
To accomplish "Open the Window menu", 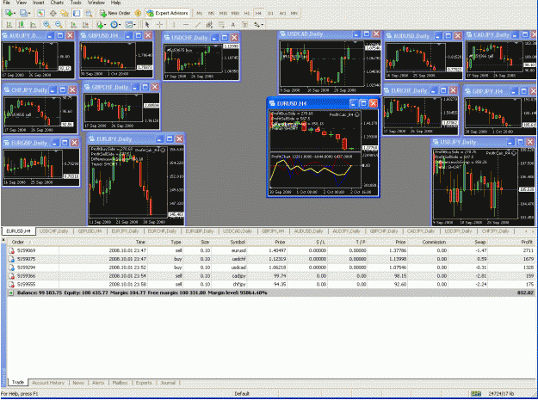I will click(x=96, y=3).
